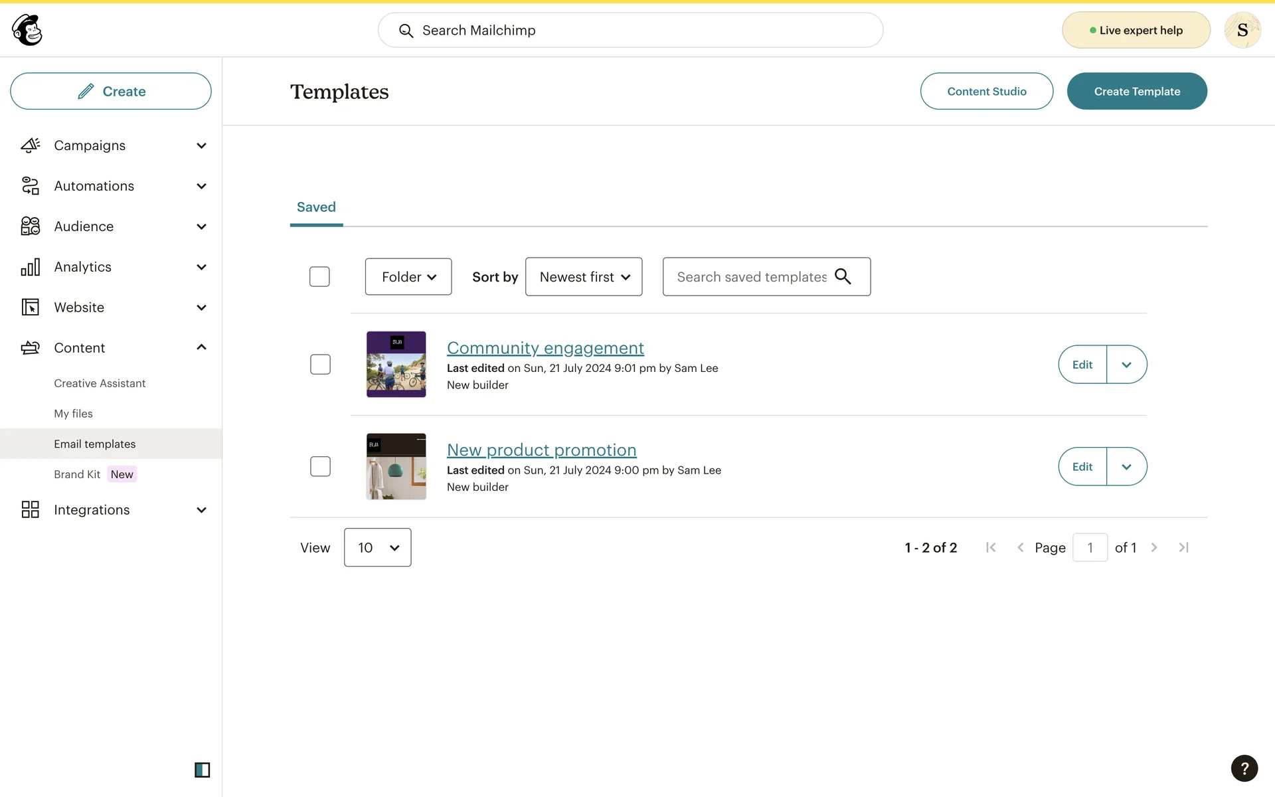1275x797 pixels.
Task: Switch to the Saved tab
Action: 316,207
